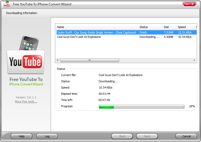Click the Downloading... cell in the list
201x142 pixels.
coord(149,37)
